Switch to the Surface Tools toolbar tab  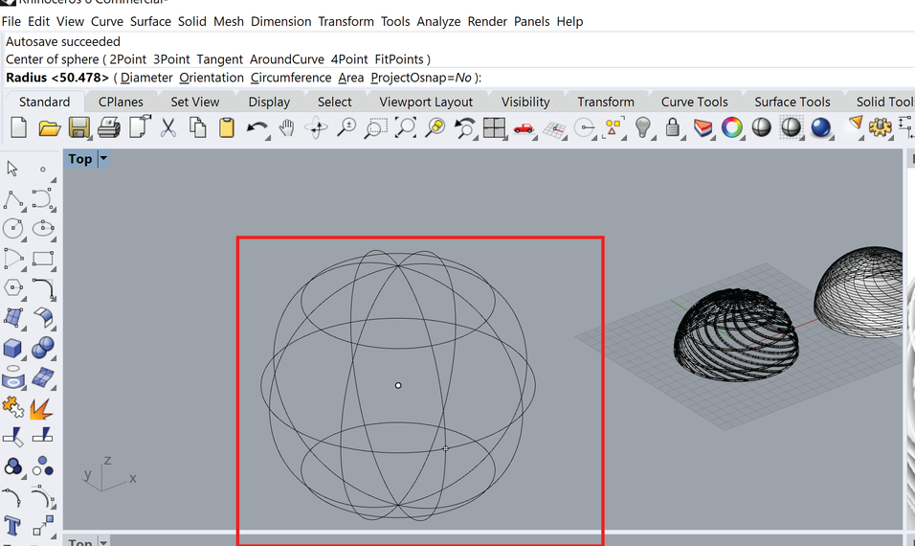792,102
